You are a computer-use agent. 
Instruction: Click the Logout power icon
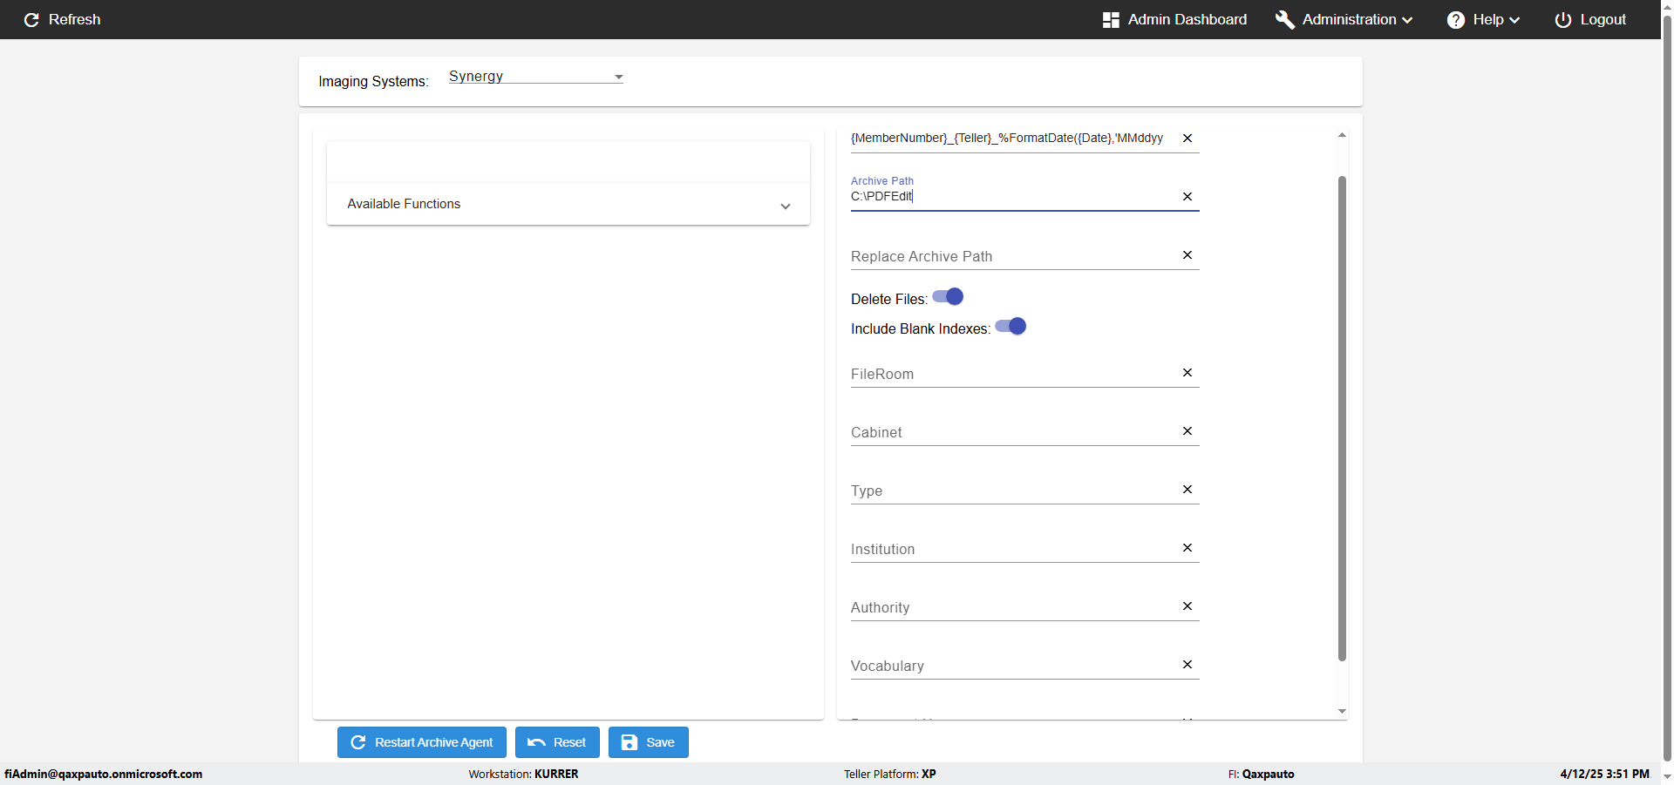click(1562, 20)
